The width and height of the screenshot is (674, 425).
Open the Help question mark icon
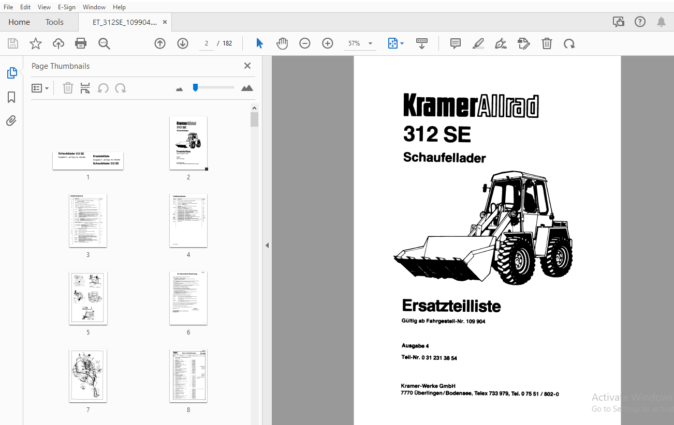coord(640,22)
